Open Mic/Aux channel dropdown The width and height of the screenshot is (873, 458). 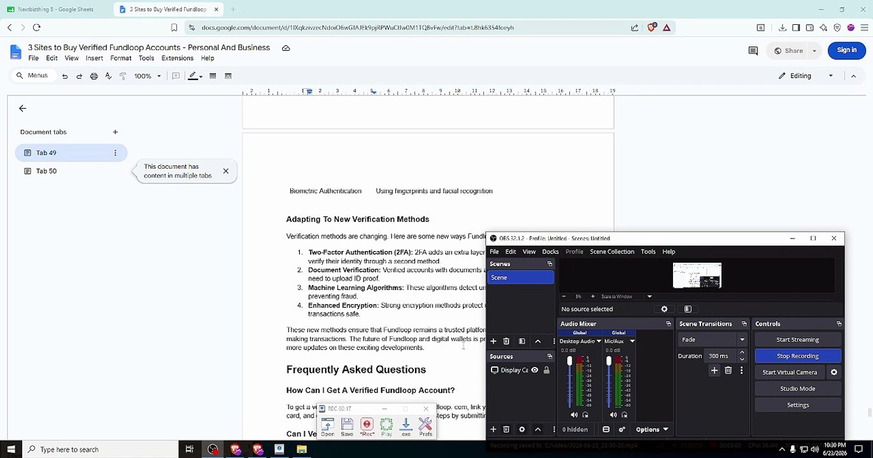(632, 342)
